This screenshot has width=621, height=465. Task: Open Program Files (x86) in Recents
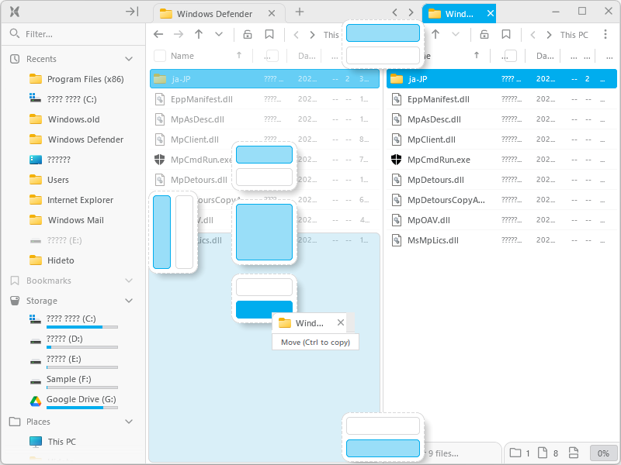click(85, 79)
